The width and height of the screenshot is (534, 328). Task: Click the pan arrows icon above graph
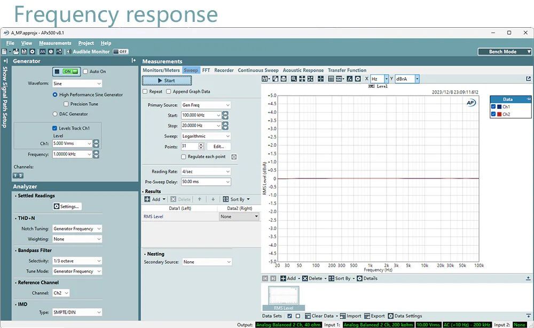(302, 79)
